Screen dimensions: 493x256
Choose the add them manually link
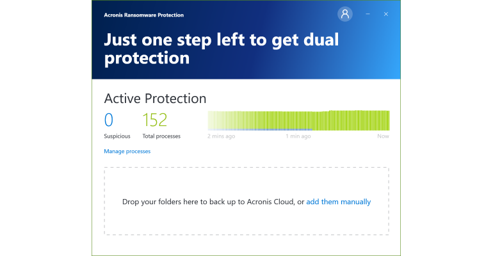click(x=338, y=202)
